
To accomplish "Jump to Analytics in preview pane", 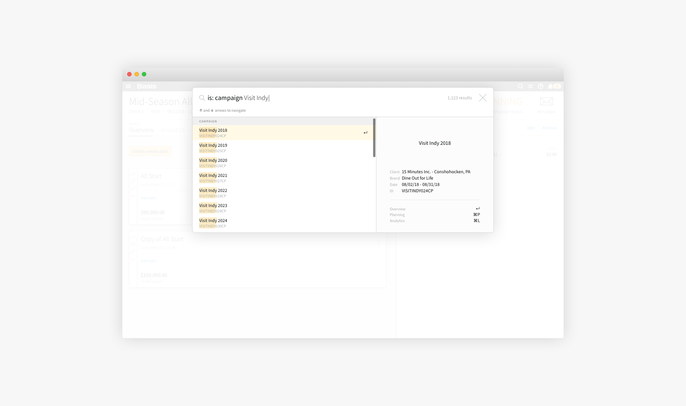I will click(x=397, y=221).
